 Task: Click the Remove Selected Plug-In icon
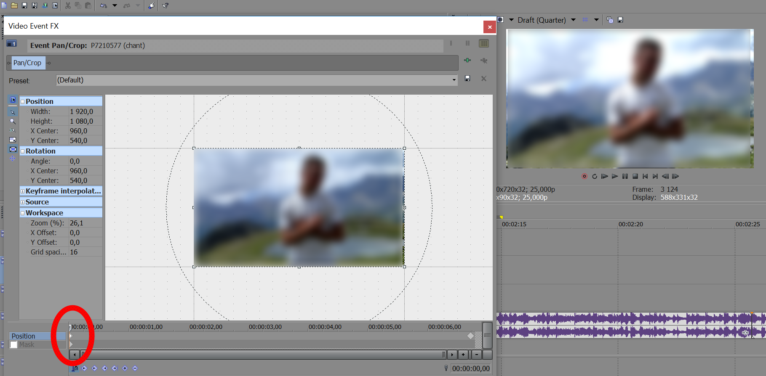[484, 61]
